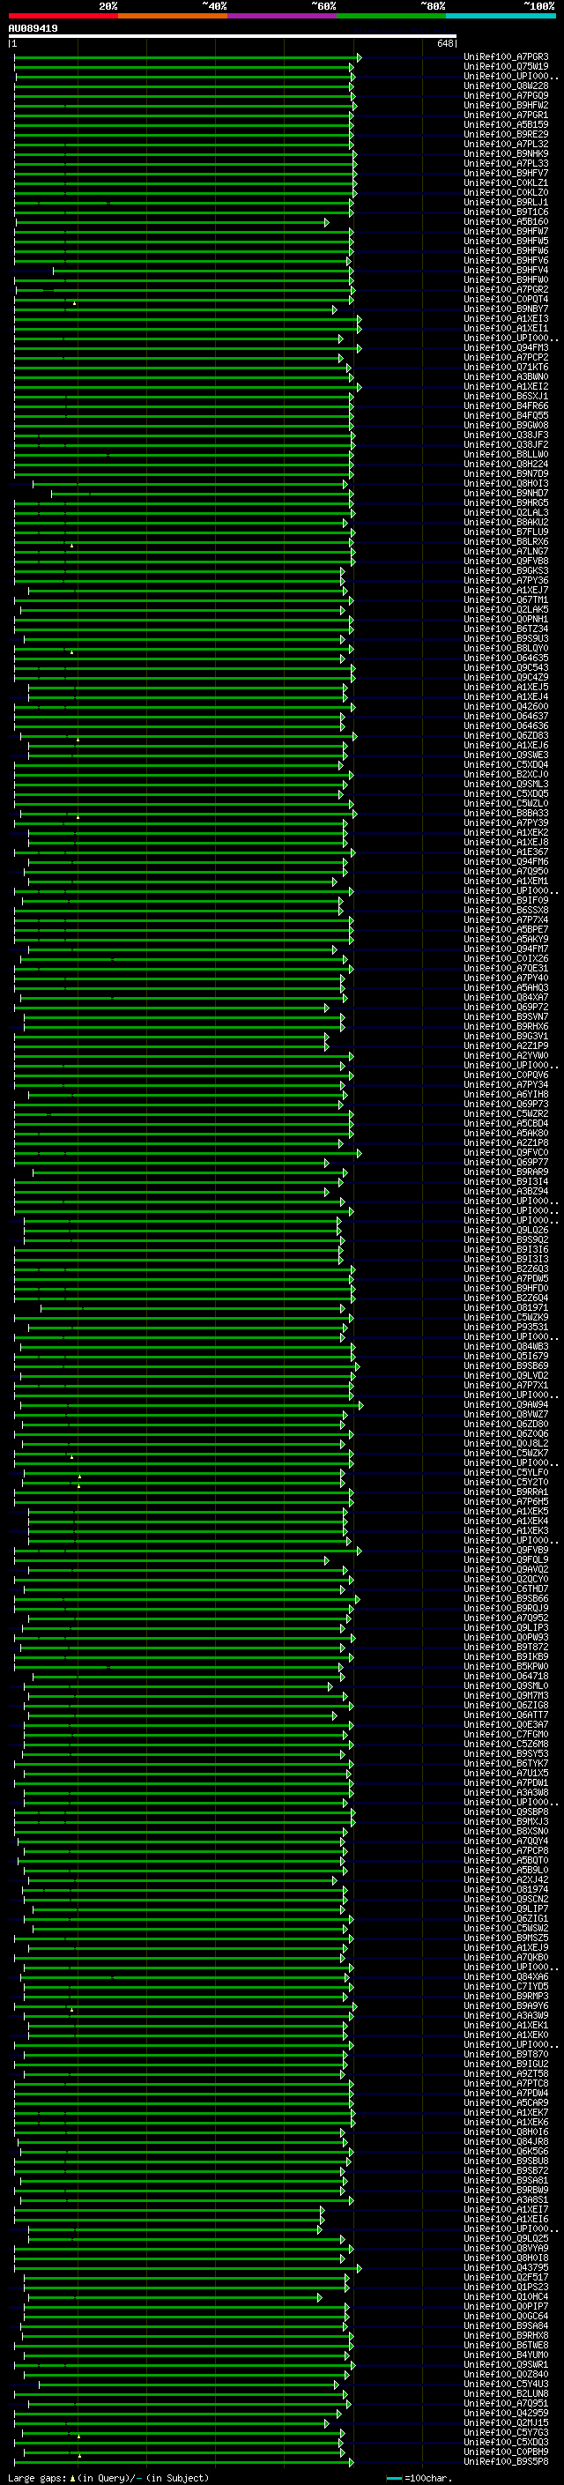564x2485 pixels.
Task: Open hit UniRef100_O81971
Action: pos(506,1308)
